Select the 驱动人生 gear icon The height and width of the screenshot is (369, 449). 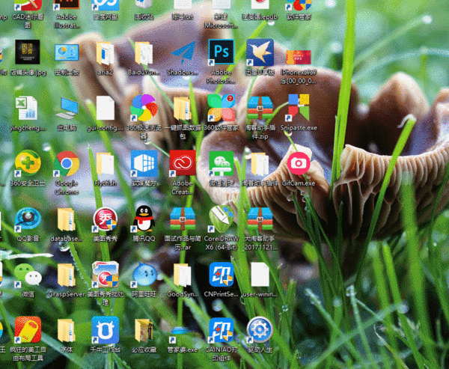point(260,330)
